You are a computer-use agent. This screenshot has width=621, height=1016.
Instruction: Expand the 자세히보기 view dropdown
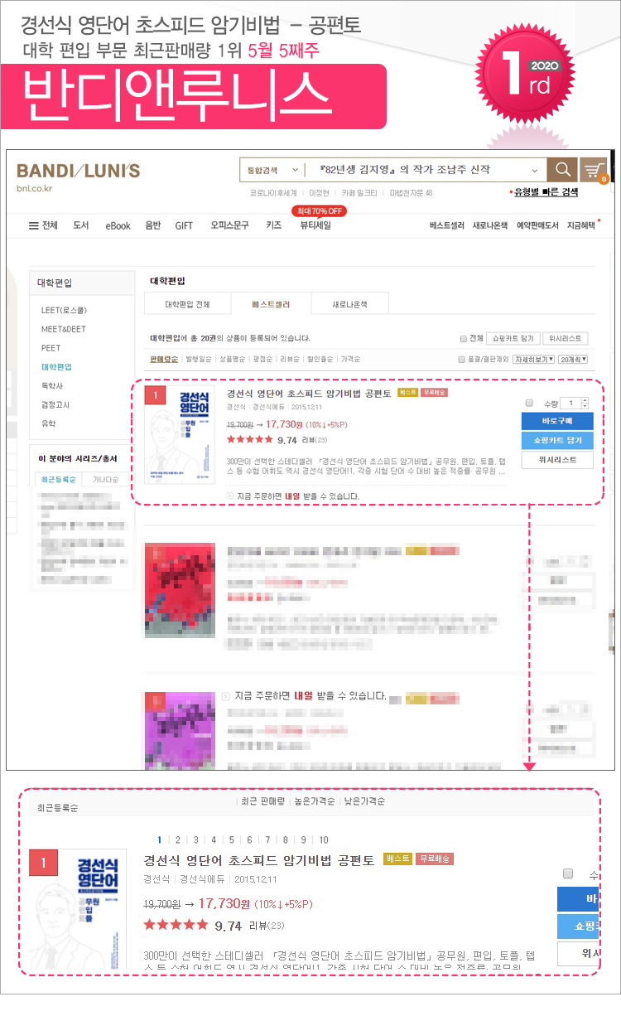pyautogui.click(x=533, y=359)
